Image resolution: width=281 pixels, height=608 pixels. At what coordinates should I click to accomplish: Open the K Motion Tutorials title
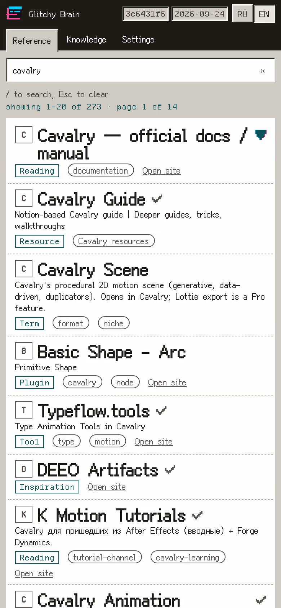click(x=112, y=515)
